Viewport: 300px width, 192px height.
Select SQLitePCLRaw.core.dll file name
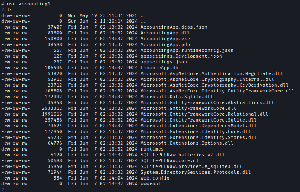(x=171, y=160)
